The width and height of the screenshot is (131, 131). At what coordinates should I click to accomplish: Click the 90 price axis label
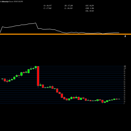tap(124, 72)
